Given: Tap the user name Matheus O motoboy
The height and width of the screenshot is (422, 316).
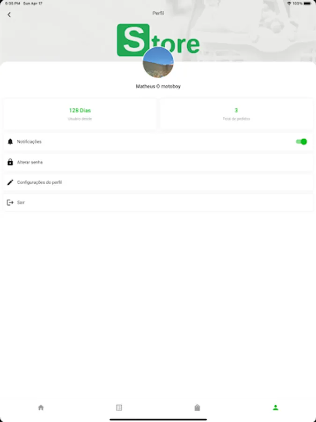Looking at the screenshot, I should click(x=158, y=86).
